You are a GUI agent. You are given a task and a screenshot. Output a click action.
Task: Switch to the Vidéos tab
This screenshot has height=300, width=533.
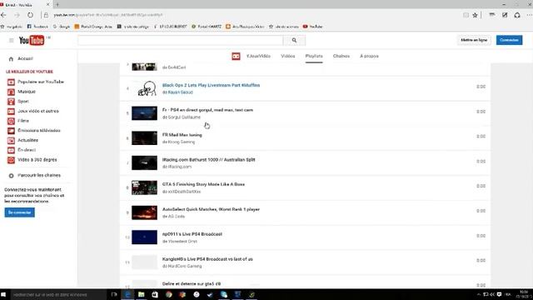click(288, 56)
